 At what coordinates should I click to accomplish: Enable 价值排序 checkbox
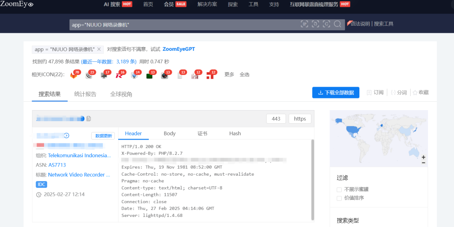click(x=339, y=198)
